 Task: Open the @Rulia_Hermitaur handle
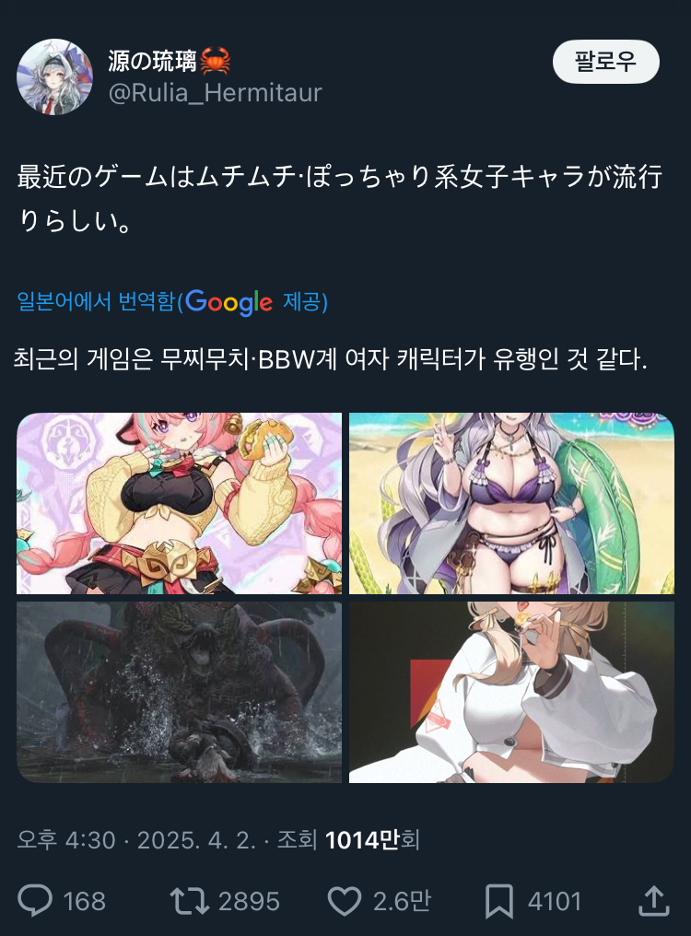(x=215, y=92)
